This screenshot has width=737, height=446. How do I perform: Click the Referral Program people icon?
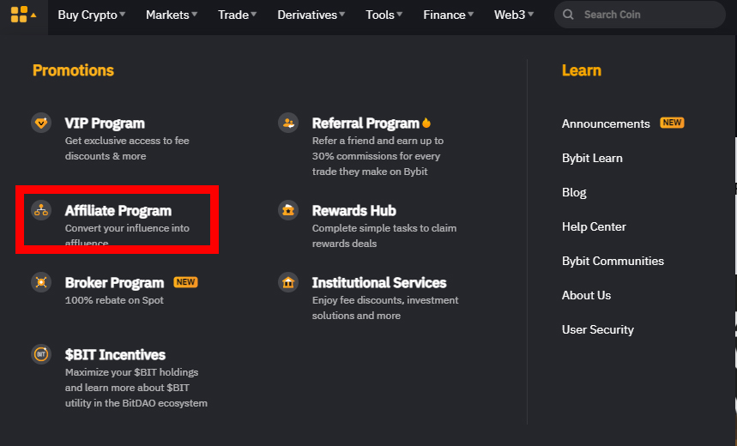click(x=288, y=124)
